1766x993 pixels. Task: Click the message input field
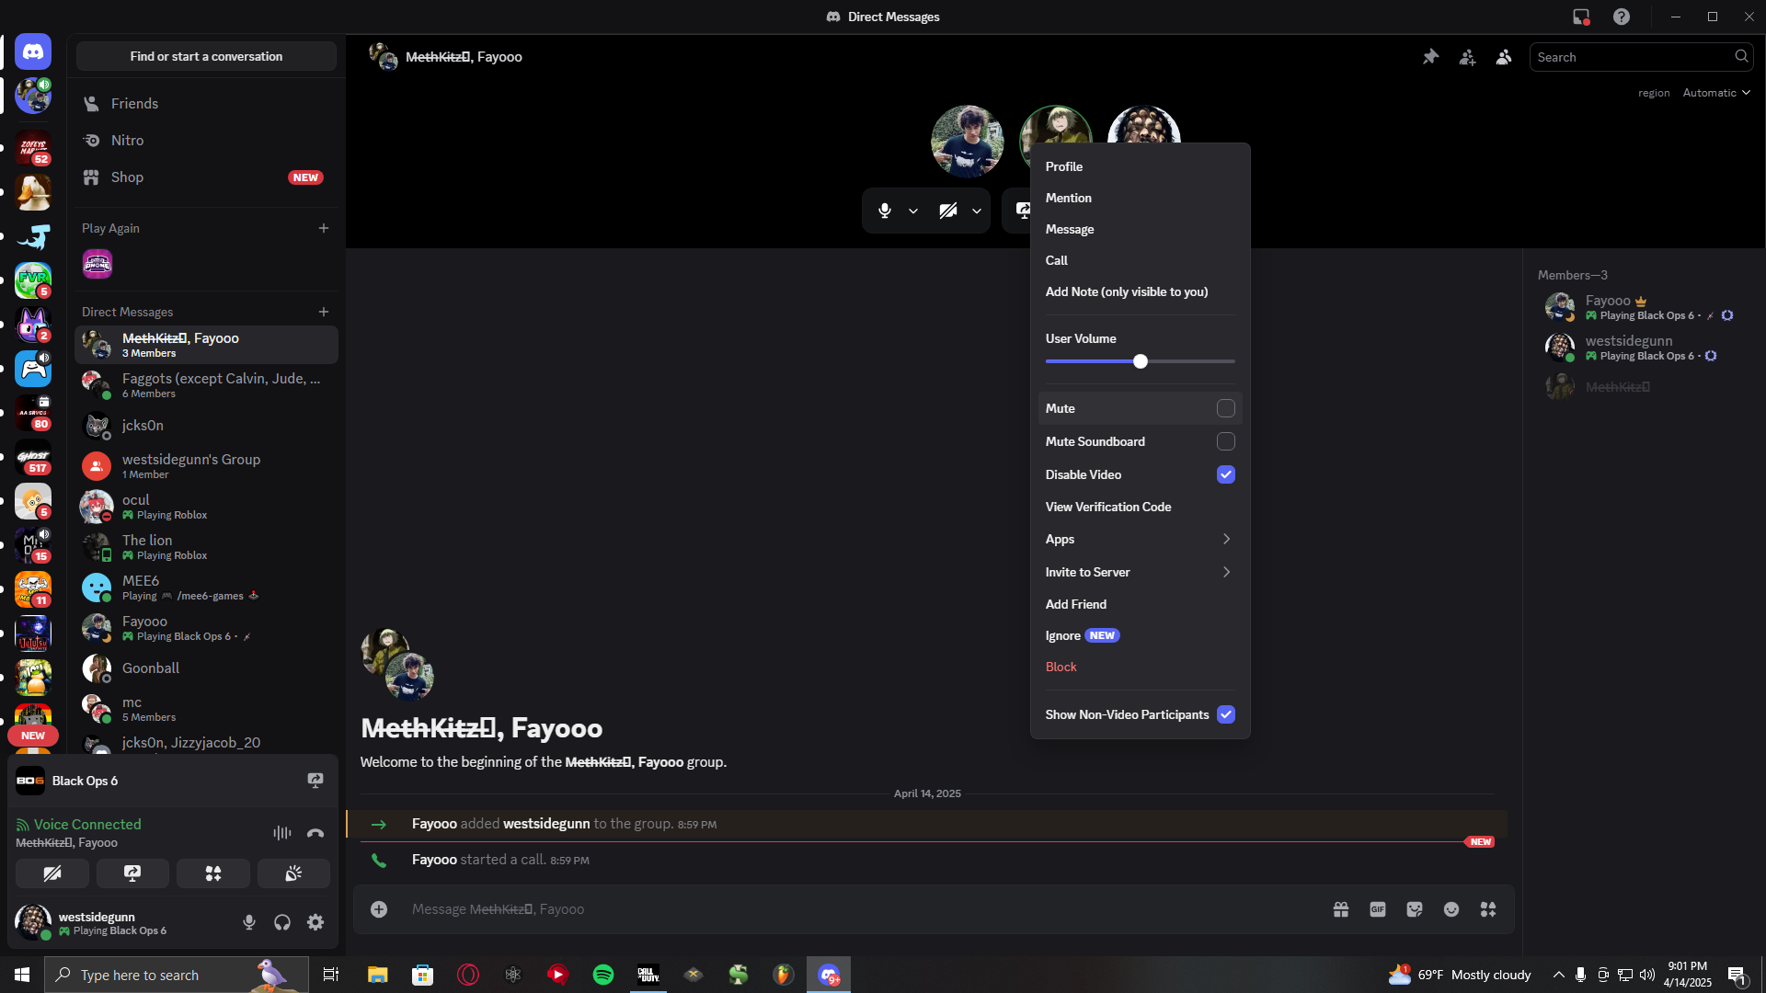click(828, 909)
